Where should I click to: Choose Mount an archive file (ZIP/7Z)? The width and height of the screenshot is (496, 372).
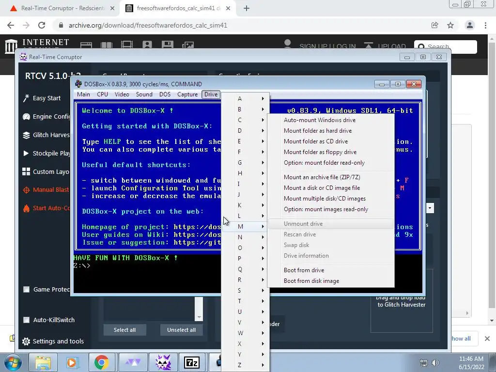coord(331,177)
